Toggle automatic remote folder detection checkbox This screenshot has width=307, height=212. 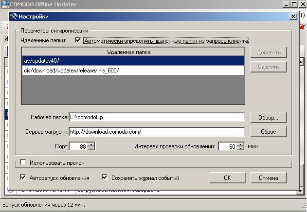[x=78, y=40]
